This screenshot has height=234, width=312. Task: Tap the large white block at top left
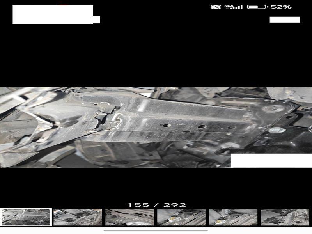click(53, 14)
